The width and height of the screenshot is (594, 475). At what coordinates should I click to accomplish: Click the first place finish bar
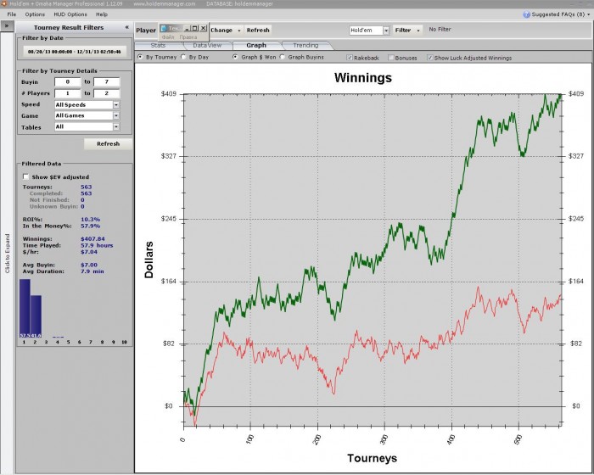point(25,308)
